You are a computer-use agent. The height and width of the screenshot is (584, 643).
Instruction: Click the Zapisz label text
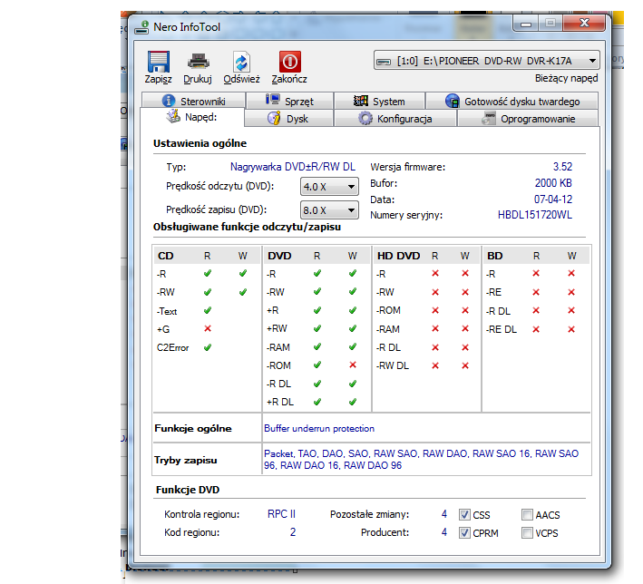[159, 79]
